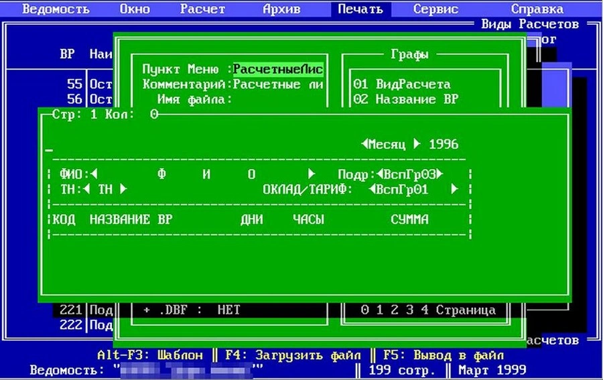
Task: Click the left arrow before ВспГр03
Action: (x=379, y=174)
